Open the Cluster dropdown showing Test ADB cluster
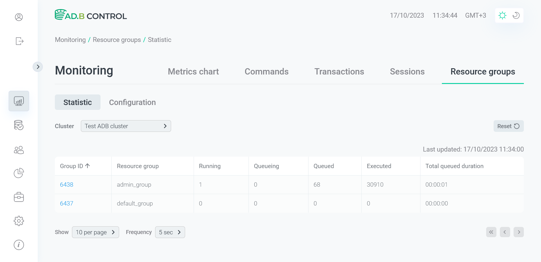Viewport: 541px width, 262px height. 126,126
